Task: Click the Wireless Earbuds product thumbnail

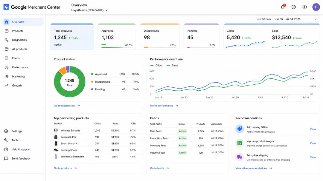Action: (56, 131)
